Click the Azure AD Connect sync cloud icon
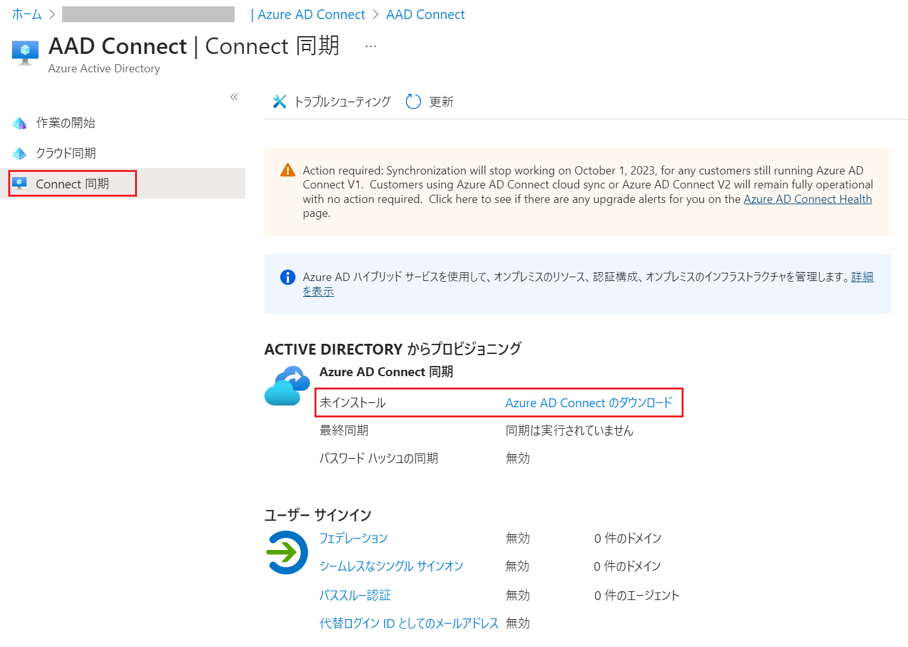This screenshot has width=908, height=647. [x=287, y=385]
